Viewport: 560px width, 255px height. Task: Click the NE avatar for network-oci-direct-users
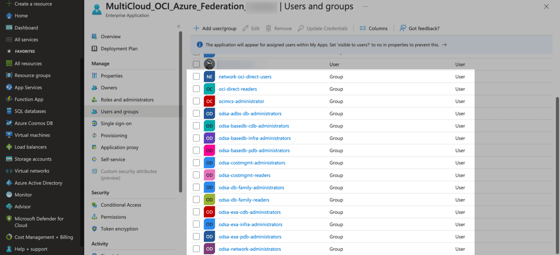pyautogui.click(x=210, y=77)
